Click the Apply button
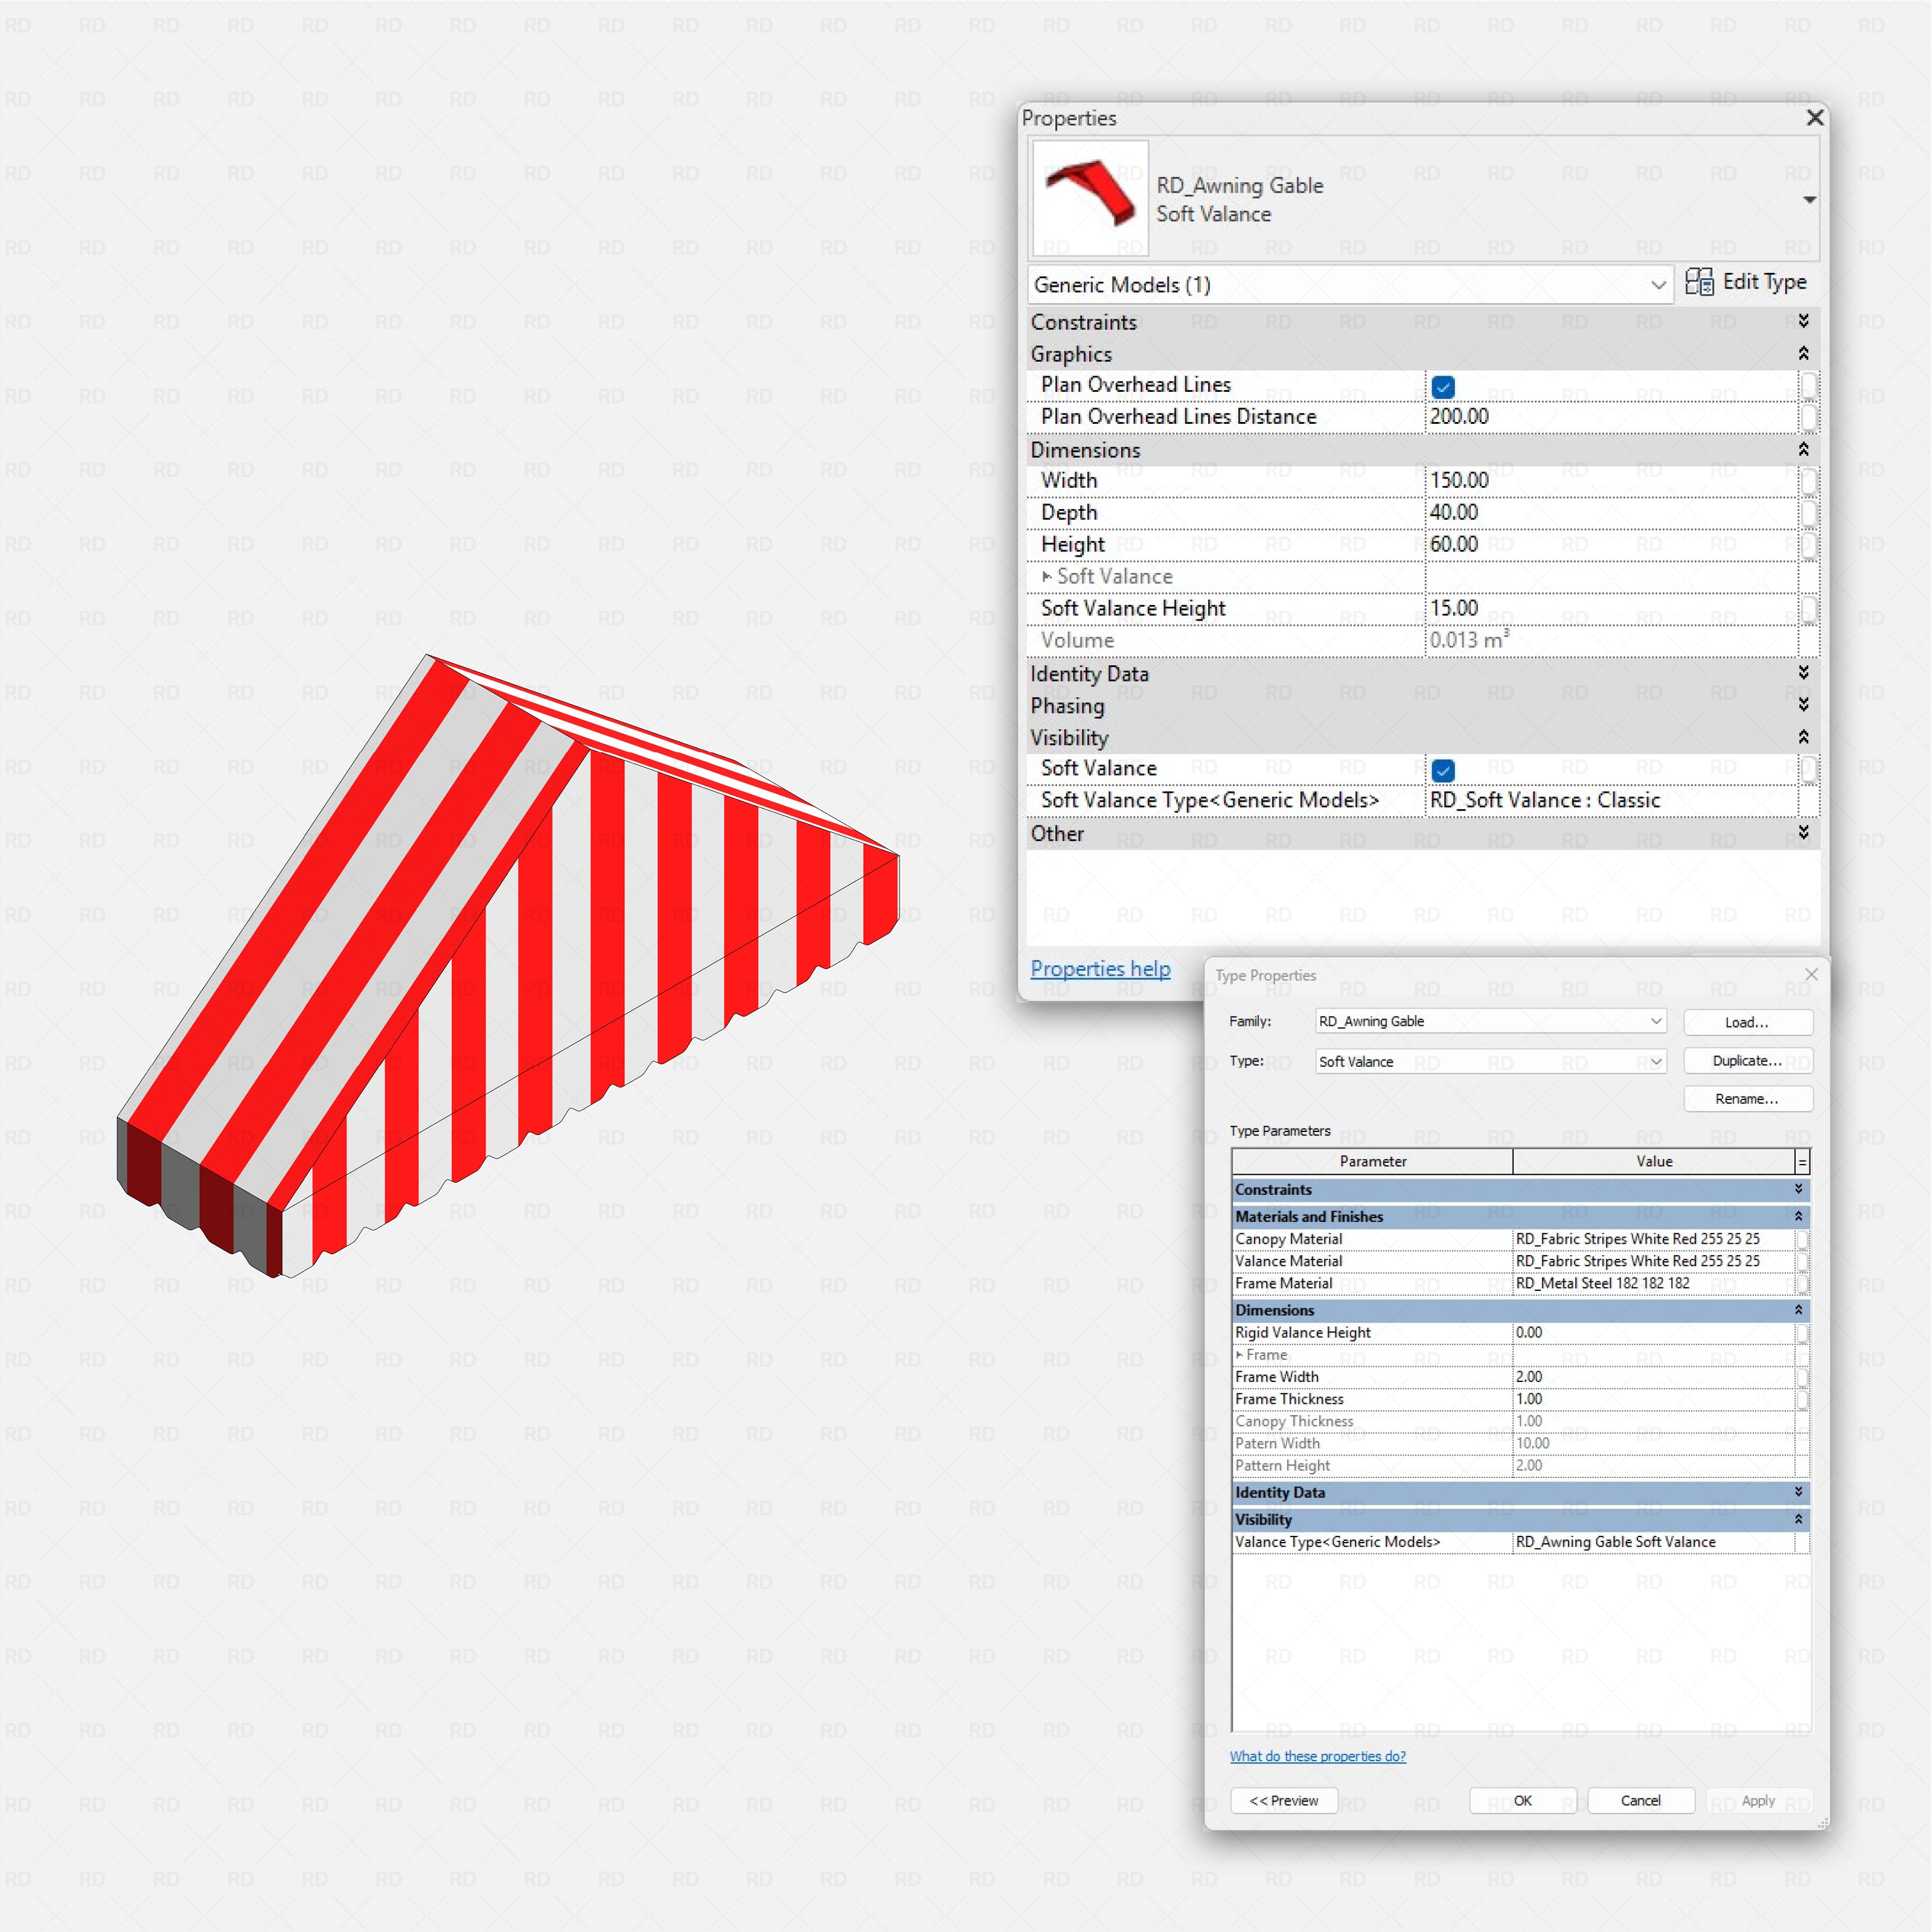1932x1932 pixels. (1758, 1801)
